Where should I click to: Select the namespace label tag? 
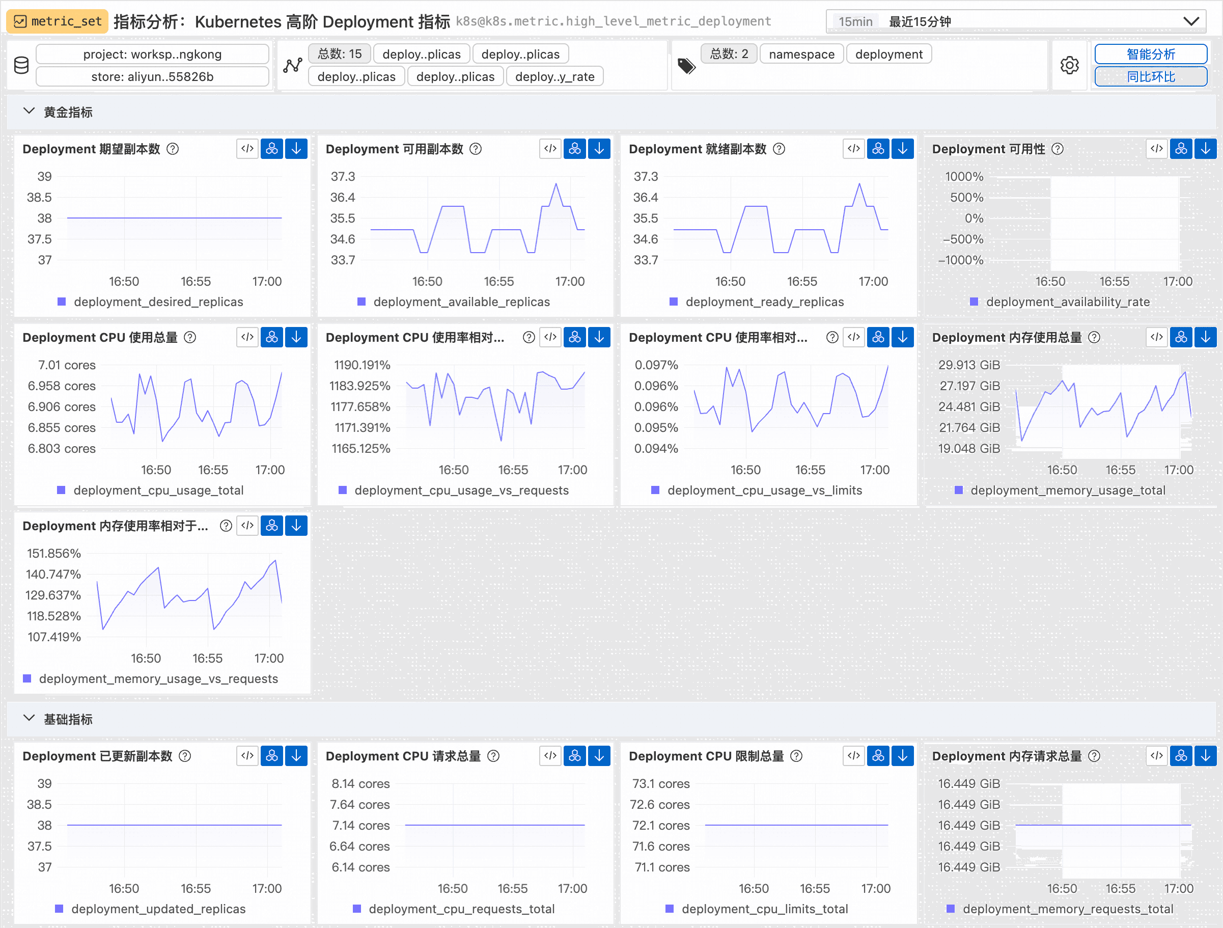pyautogui.click(x=801, y=54)
